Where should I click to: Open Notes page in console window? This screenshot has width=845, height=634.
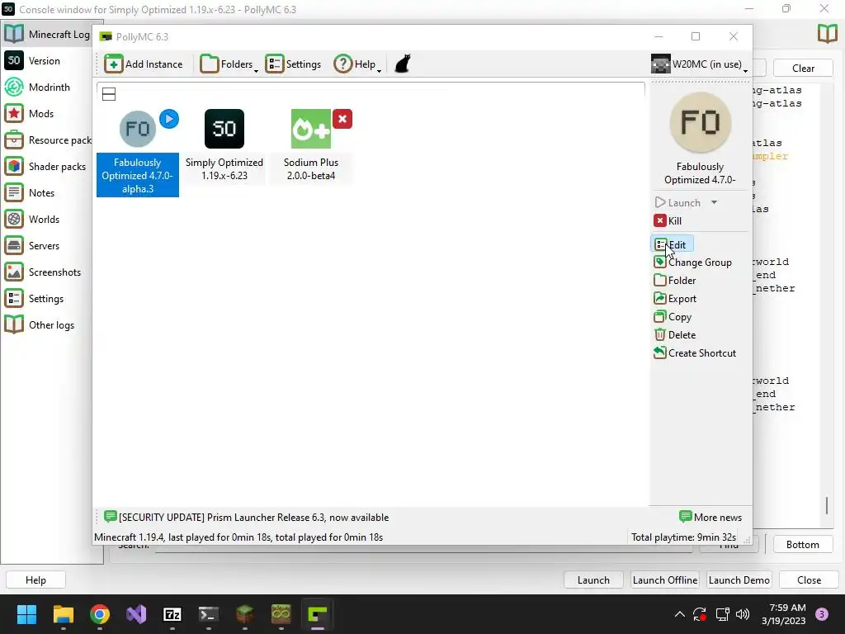point(47,193)
